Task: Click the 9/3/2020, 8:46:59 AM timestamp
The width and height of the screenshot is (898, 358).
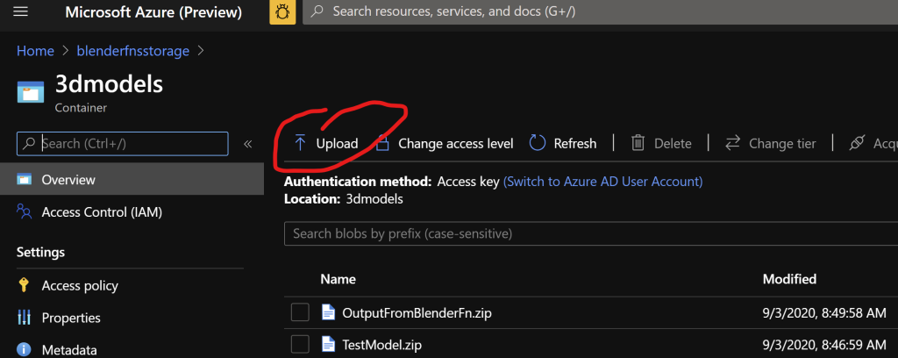Action: [x=824, y=345]
